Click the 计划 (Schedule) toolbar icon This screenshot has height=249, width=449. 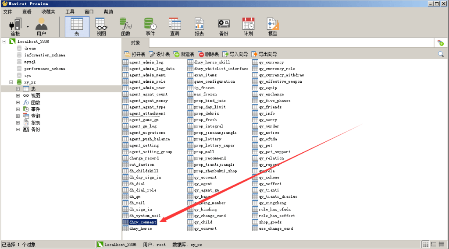(248, 26)
